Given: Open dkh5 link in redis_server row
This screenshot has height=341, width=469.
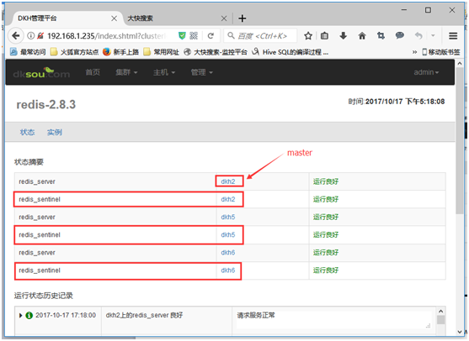Looking at the screenshot, I should 228,218.
